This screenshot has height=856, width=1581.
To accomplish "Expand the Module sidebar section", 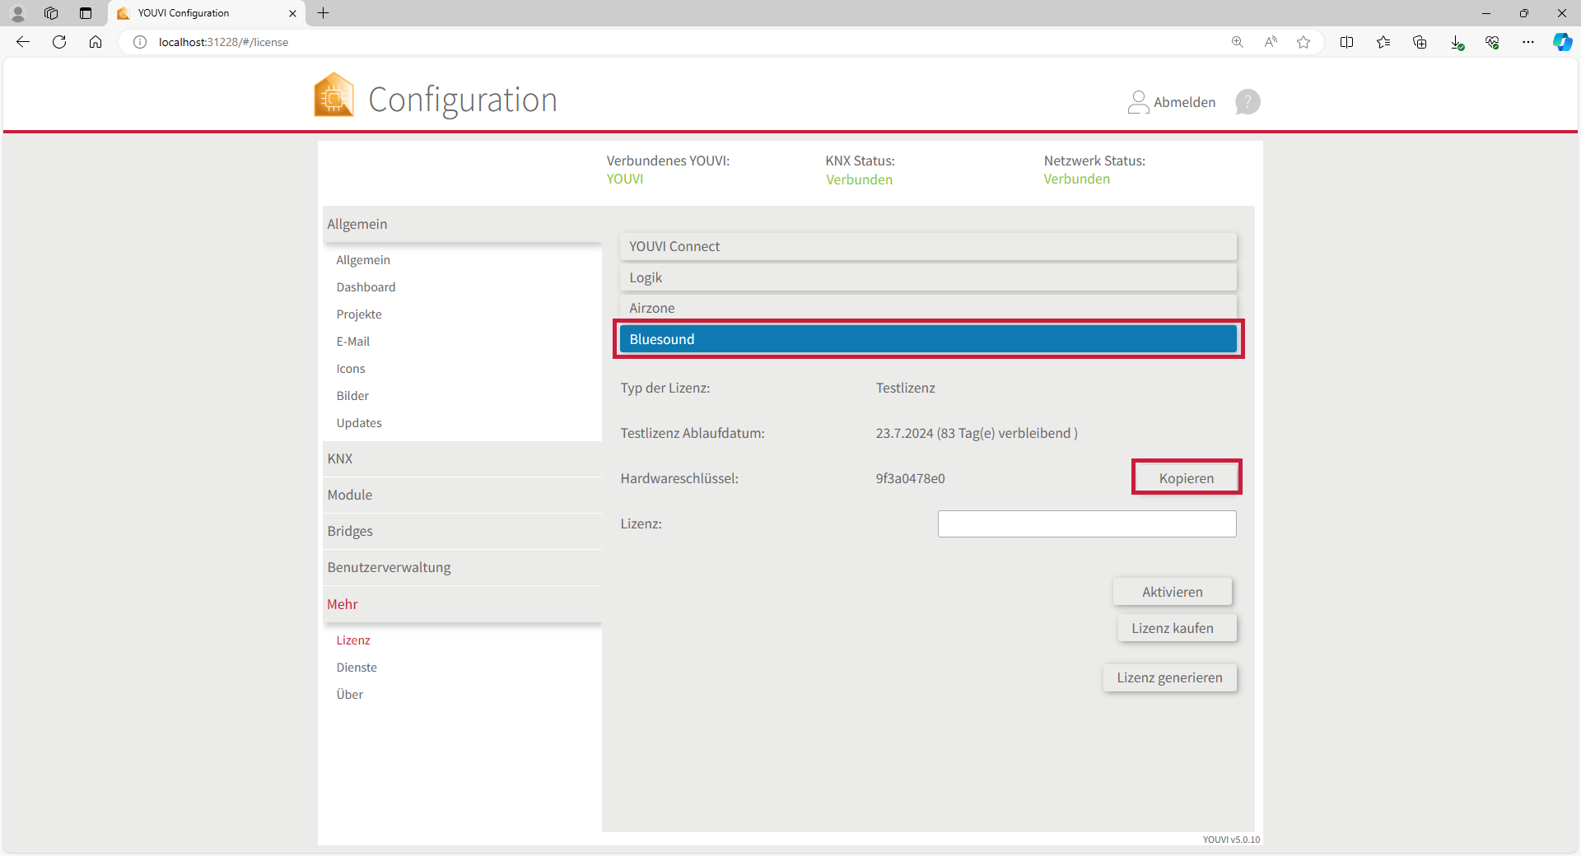I will 350,495.
